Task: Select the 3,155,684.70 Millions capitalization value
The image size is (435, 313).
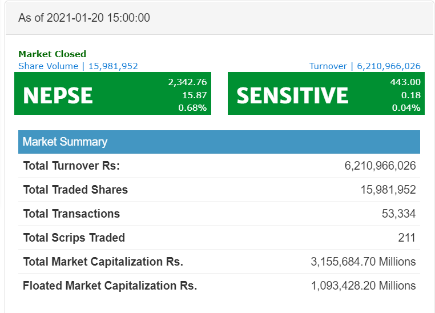Action: [x=363, y=262]
